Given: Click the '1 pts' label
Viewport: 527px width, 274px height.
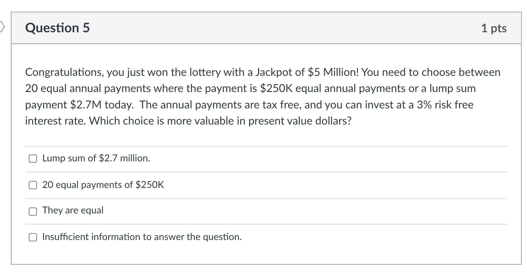Looking at the screenshot, I should pyautogui.click(x=494, y=28).
